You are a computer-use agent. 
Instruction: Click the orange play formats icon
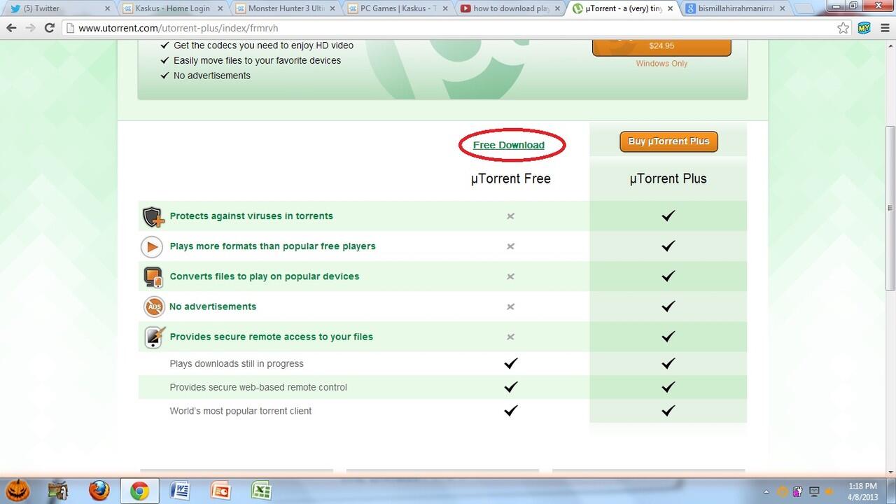(152, 246)
